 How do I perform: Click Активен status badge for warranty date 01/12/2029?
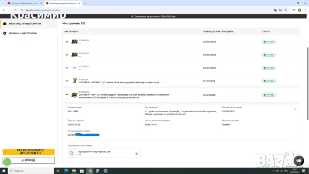[269, 81]
